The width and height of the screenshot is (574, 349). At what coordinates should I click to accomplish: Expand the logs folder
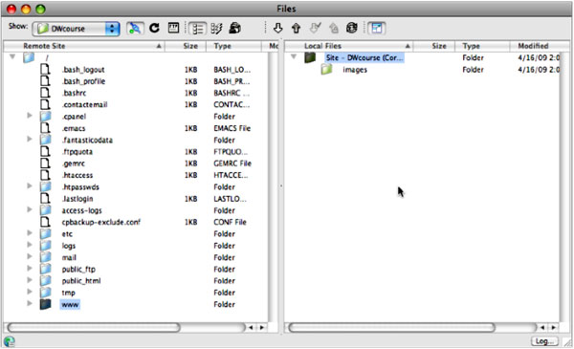click(30, 245)
